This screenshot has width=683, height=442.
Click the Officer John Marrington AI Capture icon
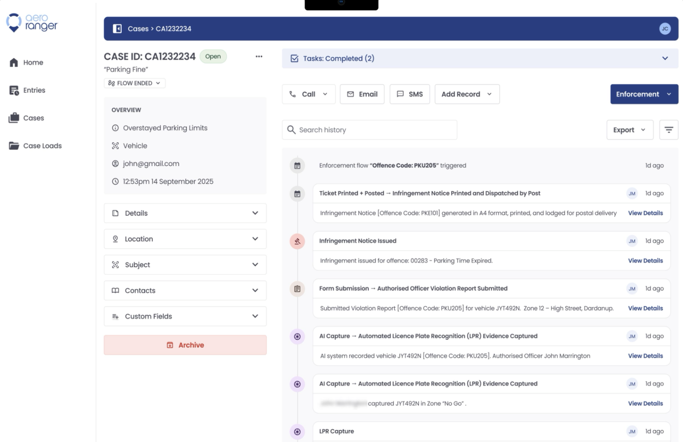(x=297, y=337)
